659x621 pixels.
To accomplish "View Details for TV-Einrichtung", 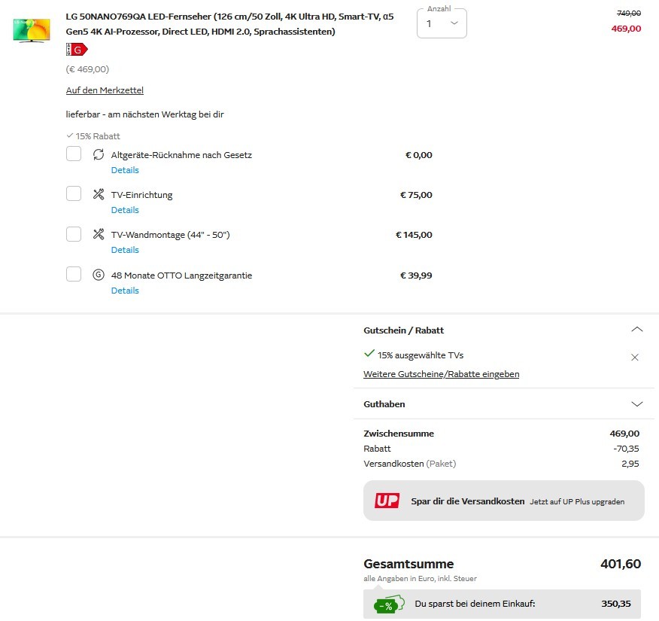I will (125, 210).
